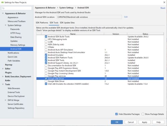Open Plugins settings page

(8, 72)
